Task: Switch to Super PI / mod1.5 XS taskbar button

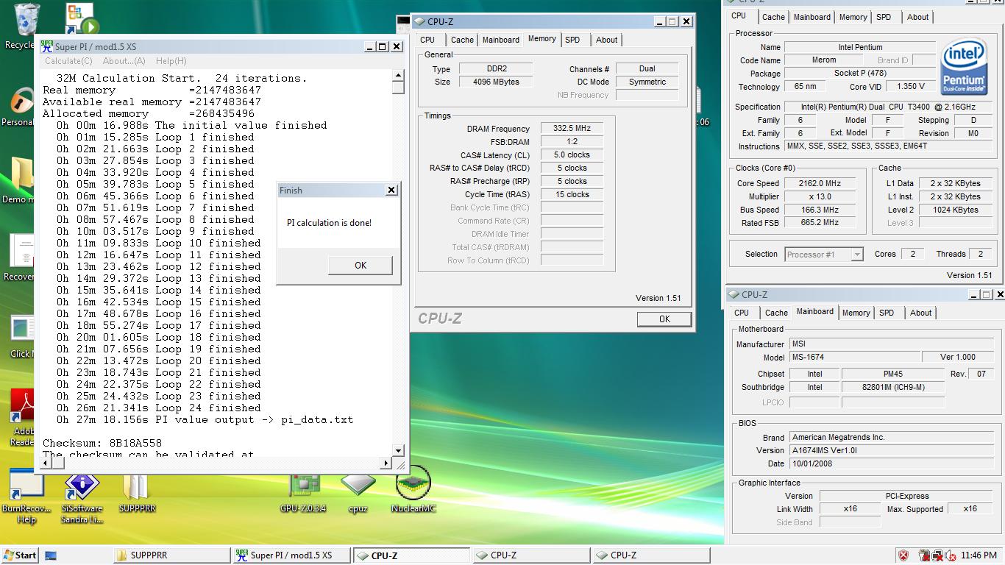Action: [x=291, y=555]
